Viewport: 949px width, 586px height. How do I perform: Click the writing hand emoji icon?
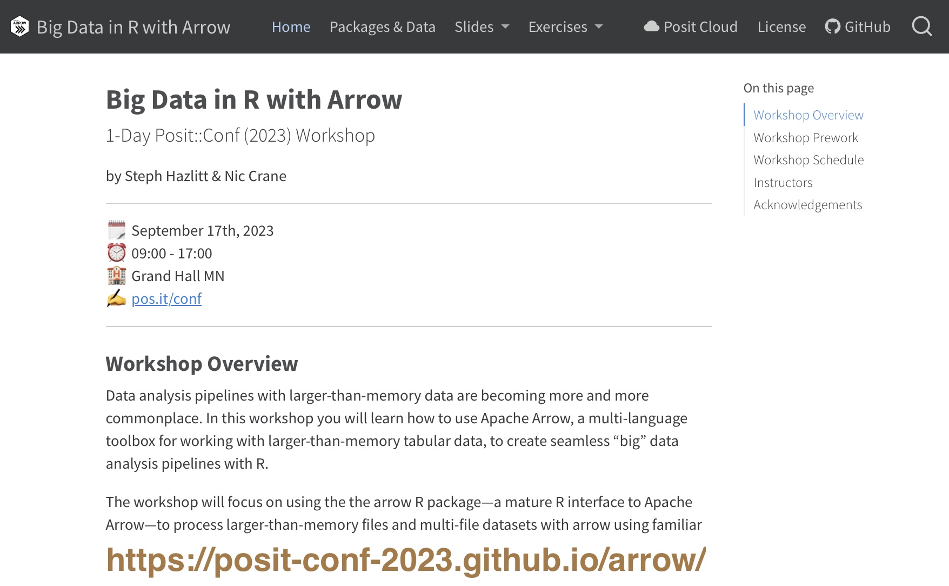coord(116,298)
